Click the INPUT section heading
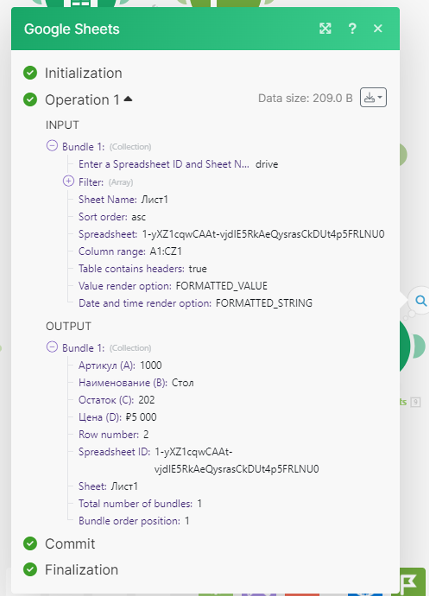The image size is (429, 596). (62, 125)
